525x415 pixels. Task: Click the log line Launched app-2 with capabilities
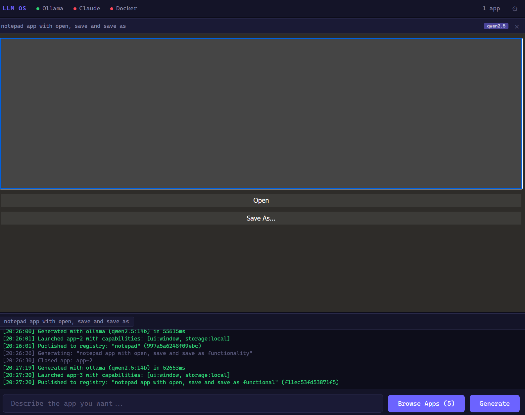(x=116, y=338)
